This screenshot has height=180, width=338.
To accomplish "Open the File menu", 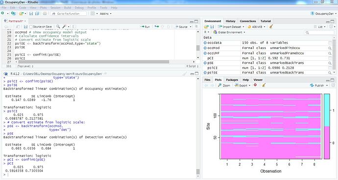I will 4,7.
